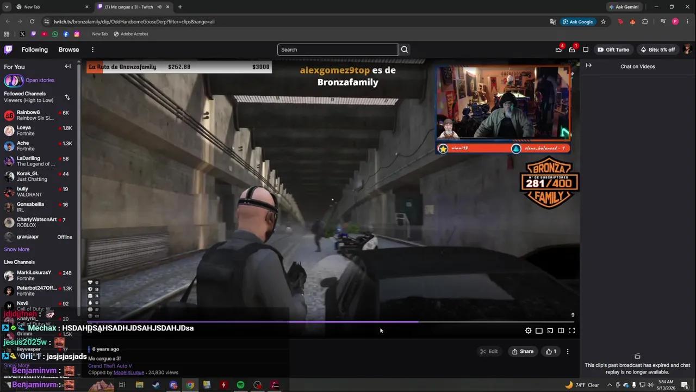The height and width of the screenshot is (392, 696).
Task: Open File Explorer from the taskbar
Action: [139, 385]
